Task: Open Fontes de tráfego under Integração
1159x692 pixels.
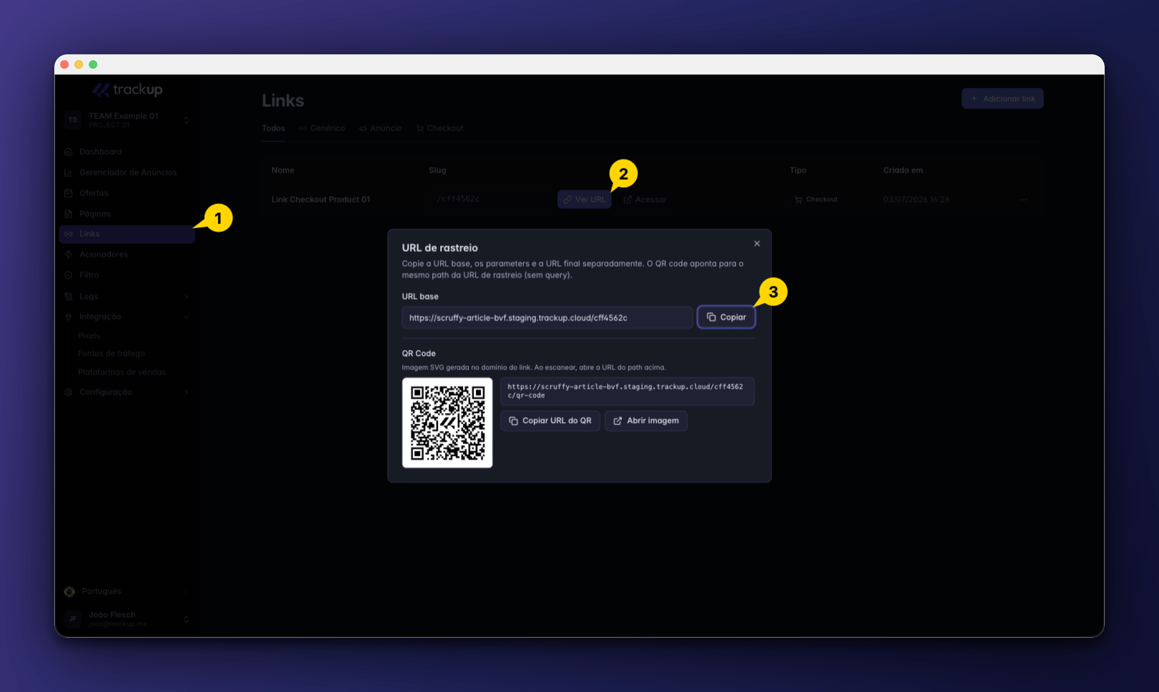Action: click(x=111, y=353)
